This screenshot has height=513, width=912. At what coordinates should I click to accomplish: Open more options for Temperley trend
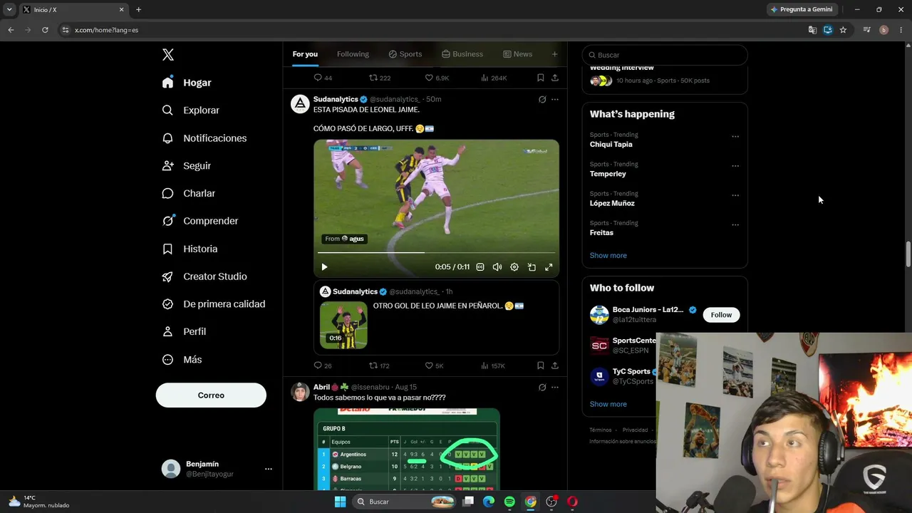pyautogui.click(x=735, y=166)
